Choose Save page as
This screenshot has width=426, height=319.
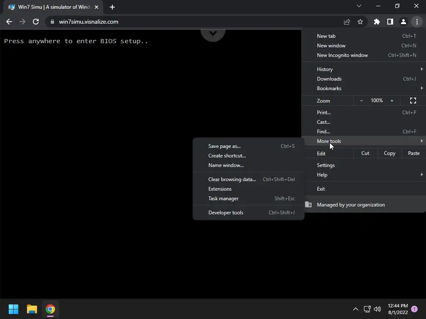click(x=249, y=146)
